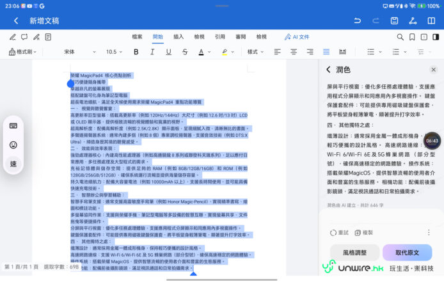
Task: Undo the last edit
Action: click(x=358, y=20)
